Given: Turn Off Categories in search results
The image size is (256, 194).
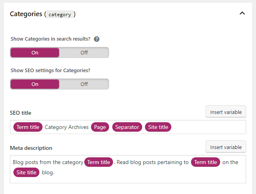Looking at the screenshot, I should click(x=84, y=53).
